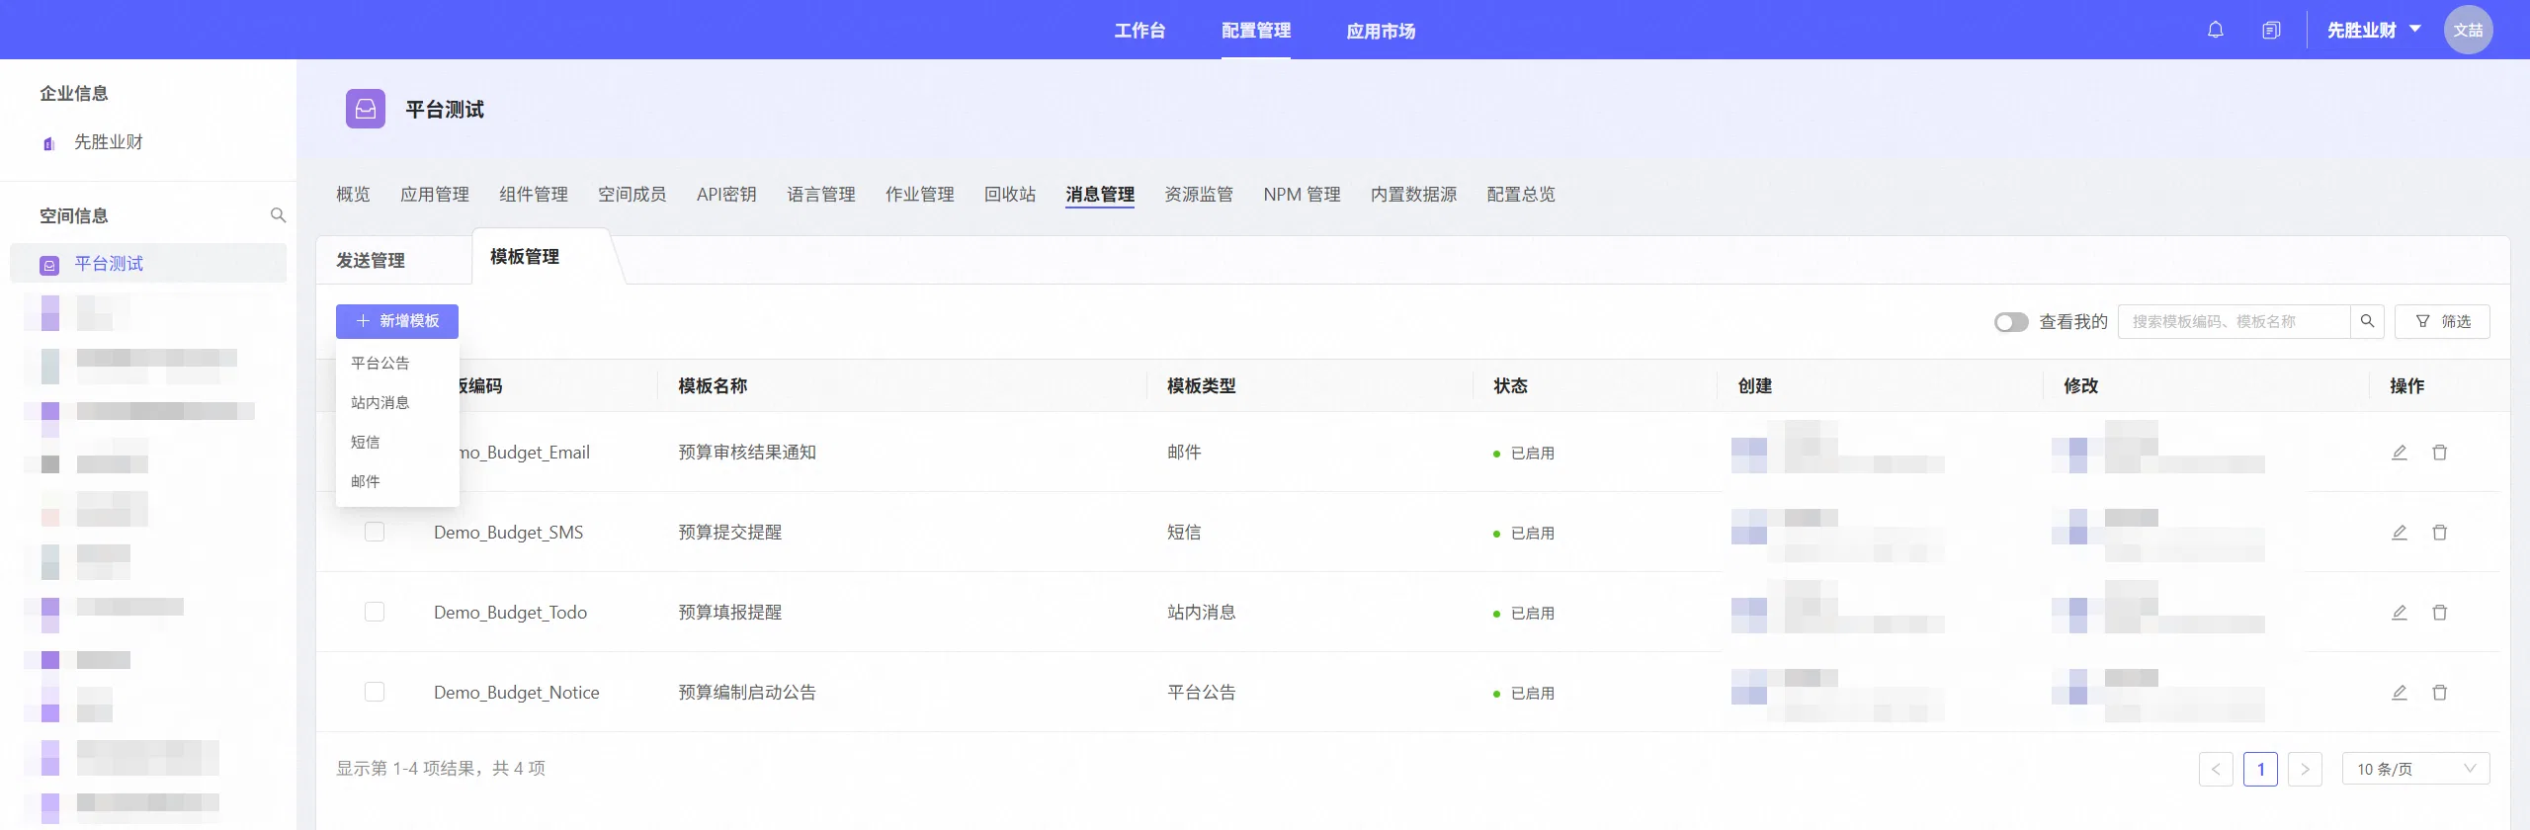Image resolution: width=2530 pixels, height=830 pixels.
Task: Click the 筛选 filter button
Action: 2442,321
